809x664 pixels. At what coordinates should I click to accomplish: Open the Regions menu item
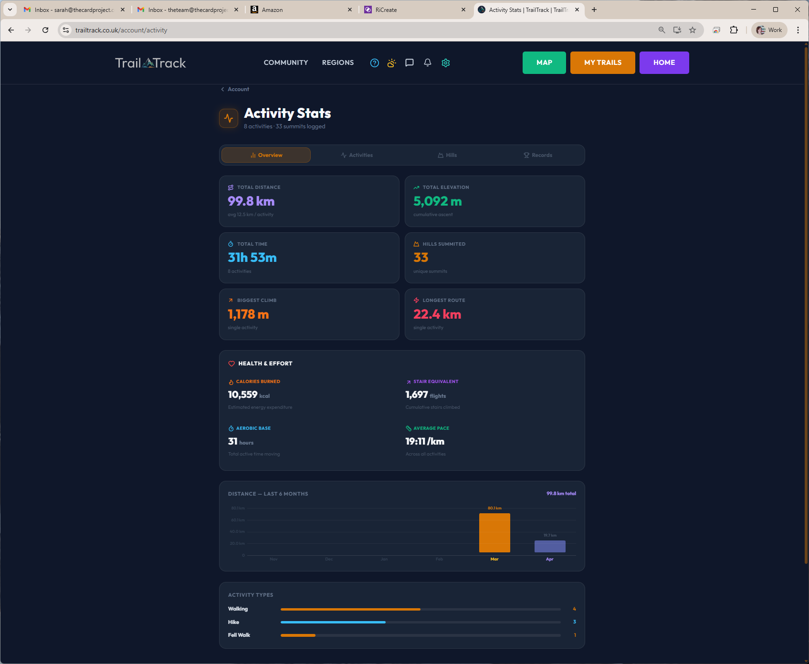338,62
